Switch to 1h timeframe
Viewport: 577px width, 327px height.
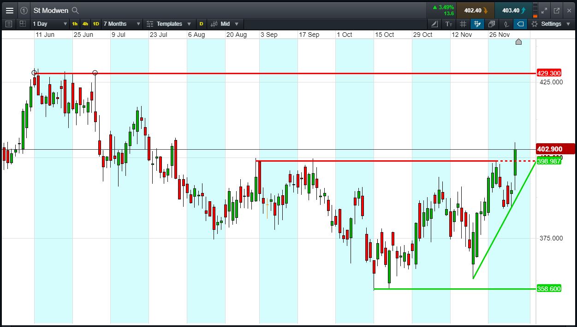tap(75, 23)
